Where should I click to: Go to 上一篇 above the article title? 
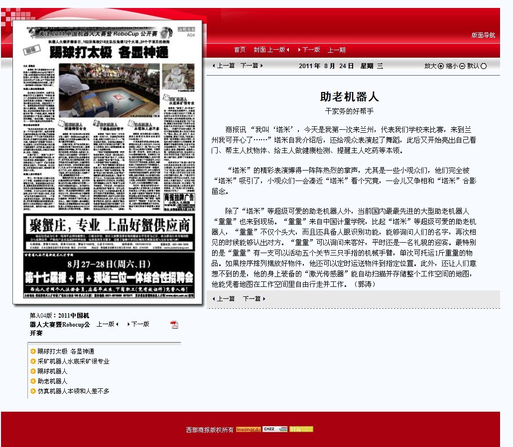[224, 66]
